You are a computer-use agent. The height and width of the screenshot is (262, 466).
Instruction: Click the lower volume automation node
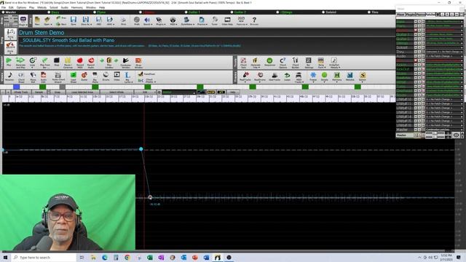[x=150, y=197]
